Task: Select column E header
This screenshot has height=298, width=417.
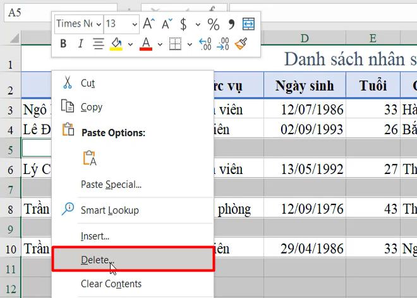Action: [x=373, y=38]
